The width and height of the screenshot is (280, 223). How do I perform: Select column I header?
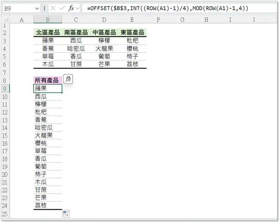[230, 20]
